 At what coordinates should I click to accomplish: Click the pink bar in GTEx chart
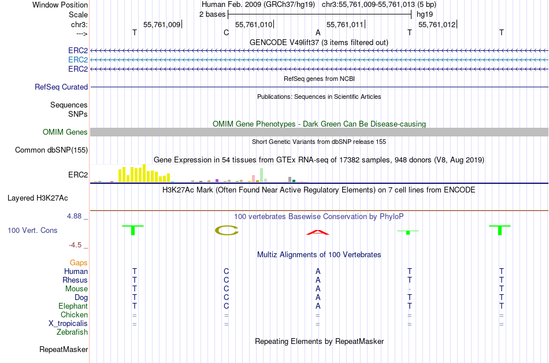(x=254, y=179)
